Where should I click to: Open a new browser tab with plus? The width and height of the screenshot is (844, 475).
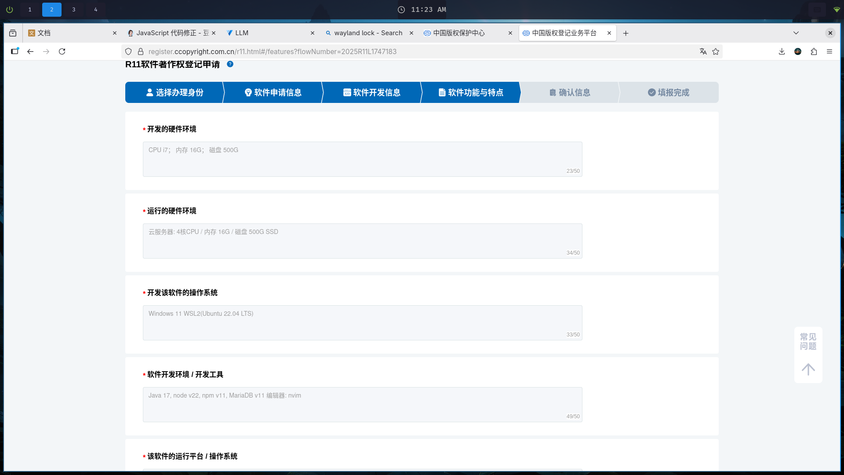point(626,33)
